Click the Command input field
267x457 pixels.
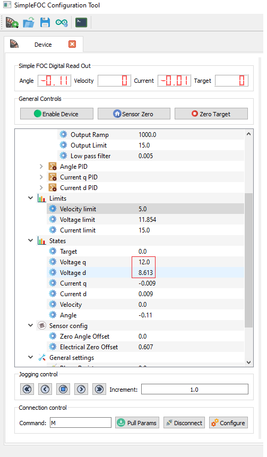[81, 422]
